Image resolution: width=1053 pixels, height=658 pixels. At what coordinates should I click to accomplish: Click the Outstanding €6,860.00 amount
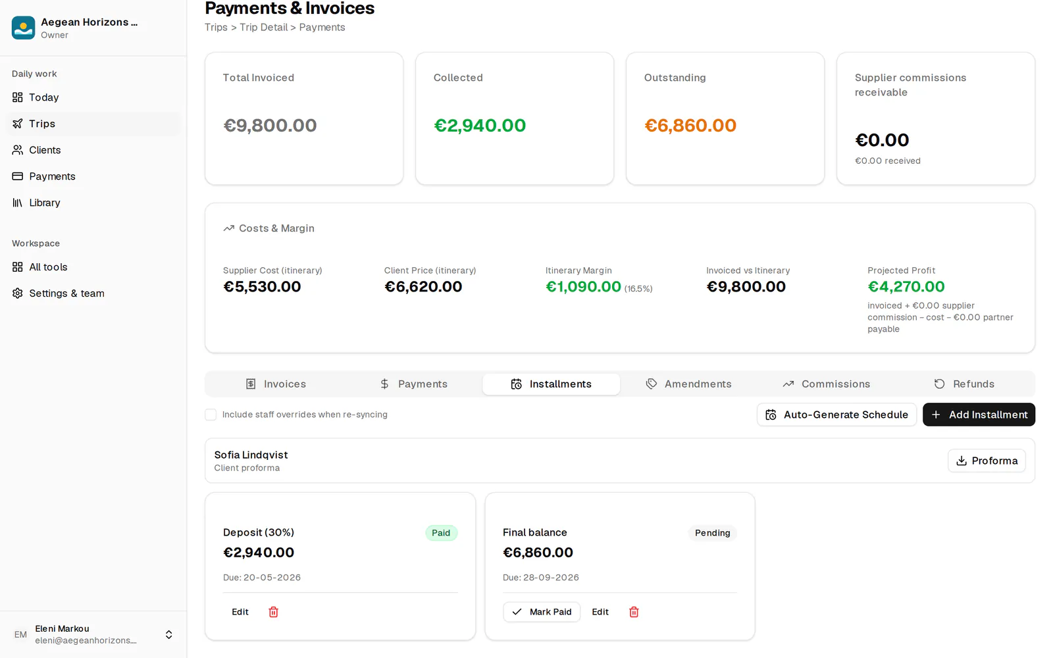pyautogui.click(x=690, y=126)
